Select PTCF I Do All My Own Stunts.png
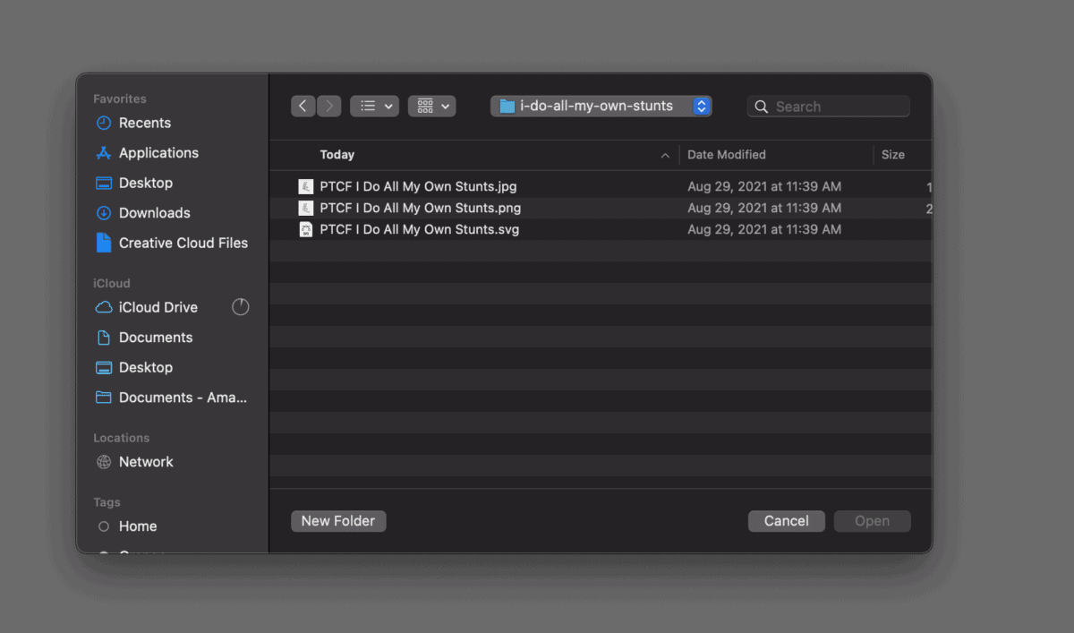 [x=420, y=208]
